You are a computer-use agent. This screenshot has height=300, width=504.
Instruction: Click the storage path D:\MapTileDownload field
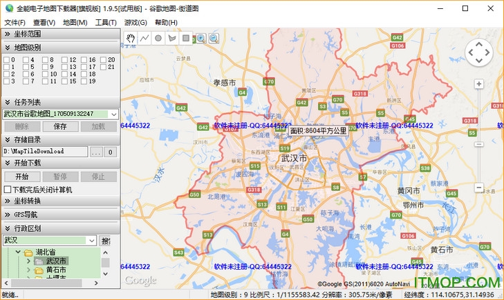click(x=45, y=152)
